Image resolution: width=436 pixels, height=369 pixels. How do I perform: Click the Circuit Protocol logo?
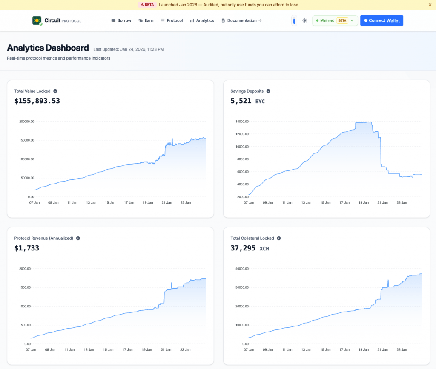click(56, 20)
